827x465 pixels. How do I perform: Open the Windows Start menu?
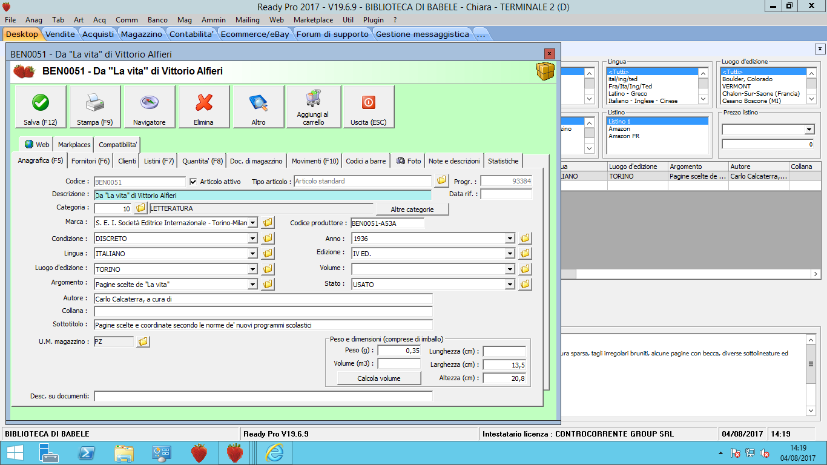(15, 453)
